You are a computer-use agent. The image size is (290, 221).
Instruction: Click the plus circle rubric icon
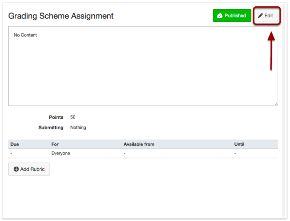pyautogui.click(x=16, y=169)
